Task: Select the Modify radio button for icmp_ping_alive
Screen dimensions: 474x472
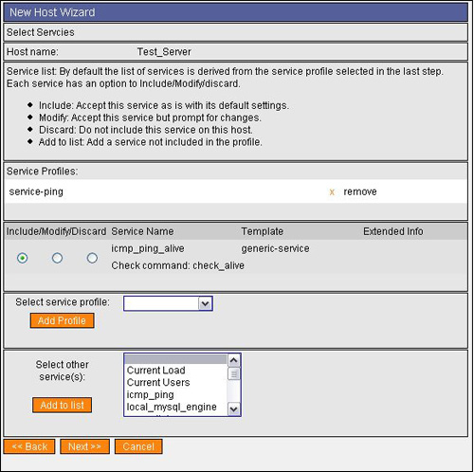Action: [x=57, y=258]
